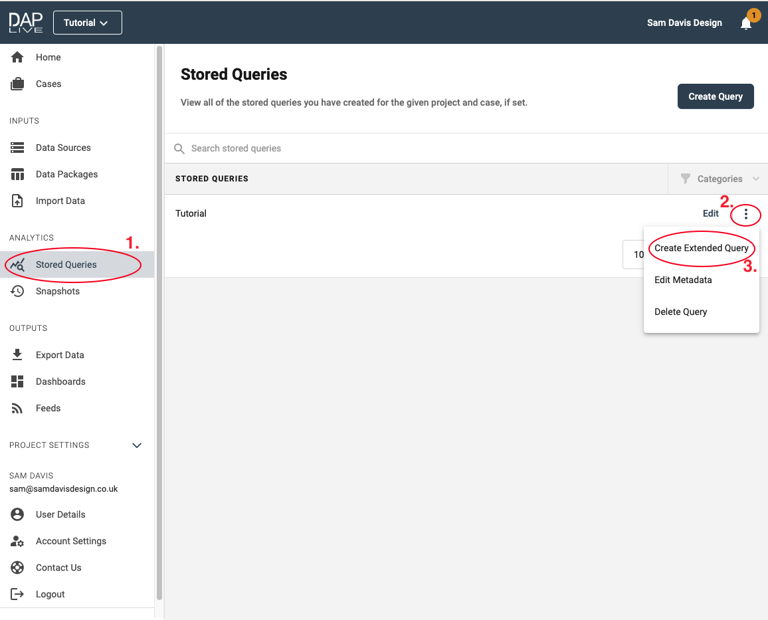Screen dimensions: 768x620
Task: Click the search magnifier icon
Action: [x=179, y=148]
